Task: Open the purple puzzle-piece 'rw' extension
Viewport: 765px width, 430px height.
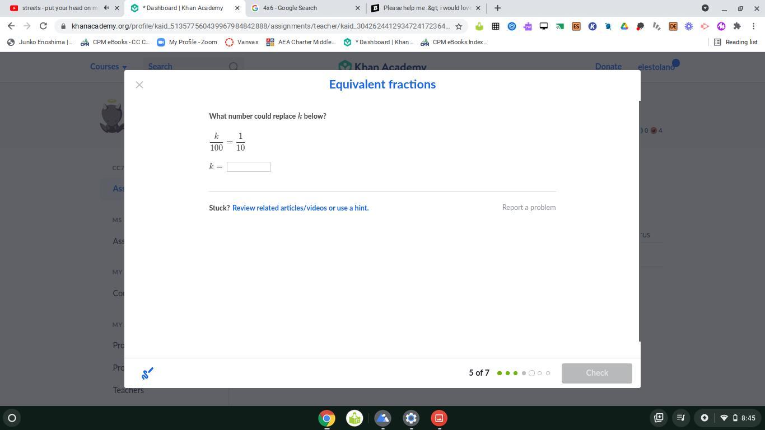Action: 528,26
